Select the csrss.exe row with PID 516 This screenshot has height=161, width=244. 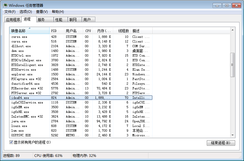coord(81,42)
